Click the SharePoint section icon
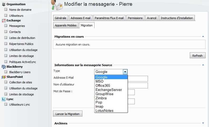 tap(4, 77)
